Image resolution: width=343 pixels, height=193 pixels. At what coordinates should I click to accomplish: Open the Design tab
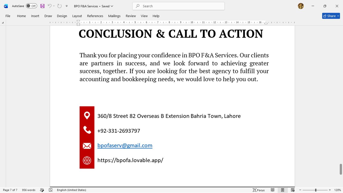tap(62, 16)
